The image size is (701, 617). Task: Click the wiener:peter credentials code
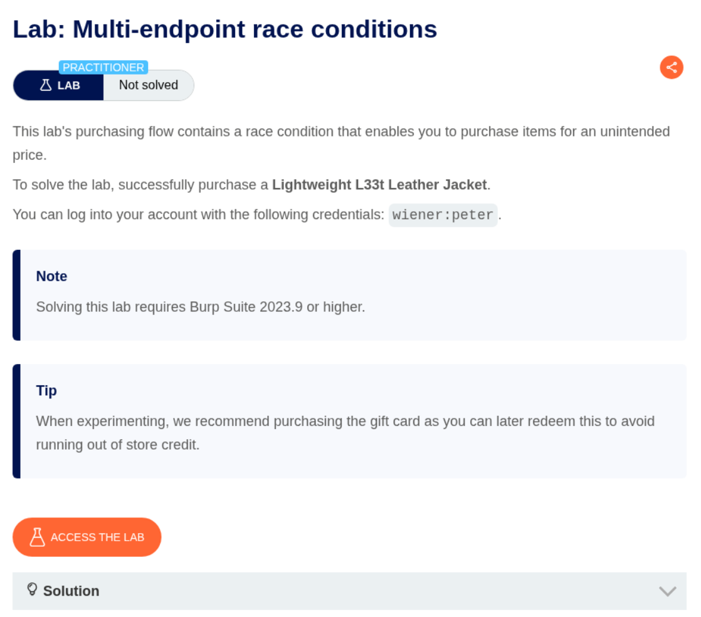point(443,215)
